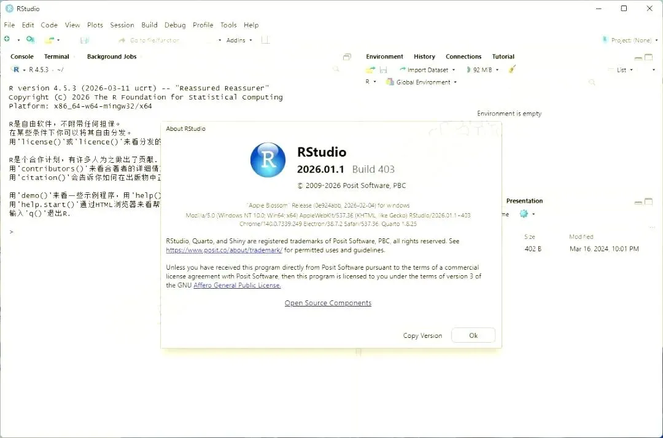Expand the recent files dropdown arrow
Screen dimensions: 663x438
pyautogui.click(x=58, y=40)
